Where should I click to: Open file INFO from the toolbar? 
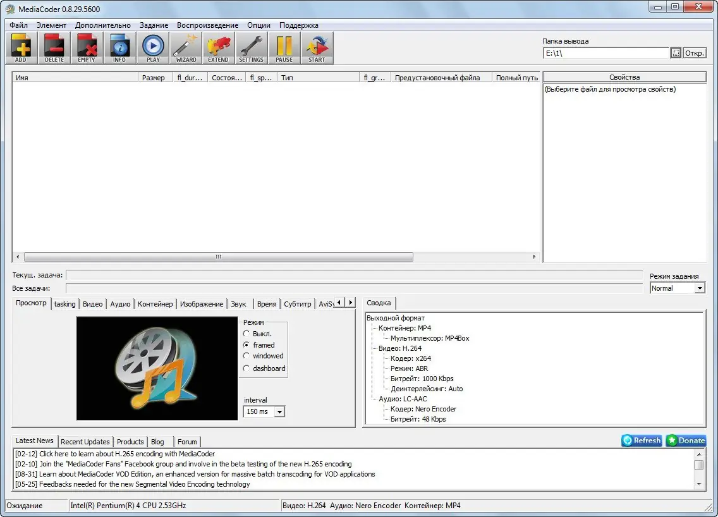[119, 47]
